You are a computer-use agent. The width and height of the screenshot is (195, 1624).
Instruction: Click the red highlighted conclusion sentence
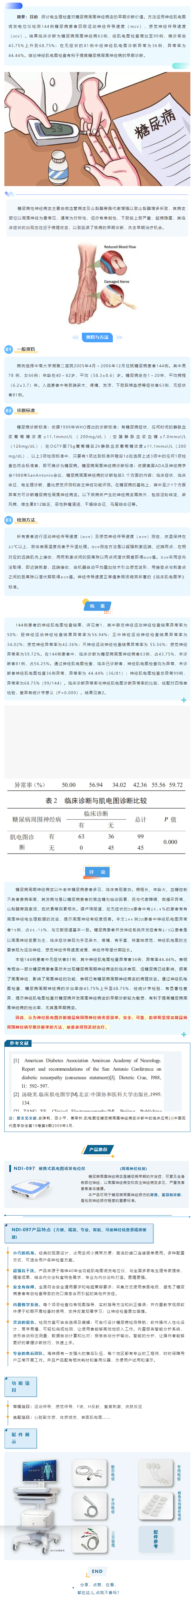(97, 1022)
